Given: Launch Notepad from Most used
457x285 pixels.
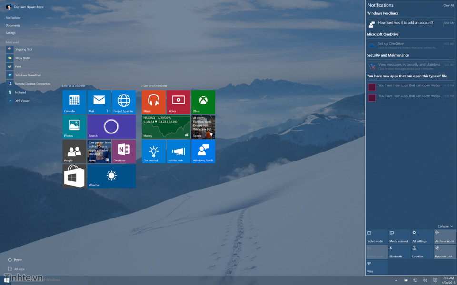Looking at the screenshot, I should click(16, 92).
